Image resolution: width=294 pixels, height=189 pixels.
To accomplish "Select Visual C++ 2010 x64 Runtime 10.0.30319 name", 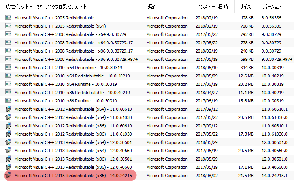I will click(66, 84).
